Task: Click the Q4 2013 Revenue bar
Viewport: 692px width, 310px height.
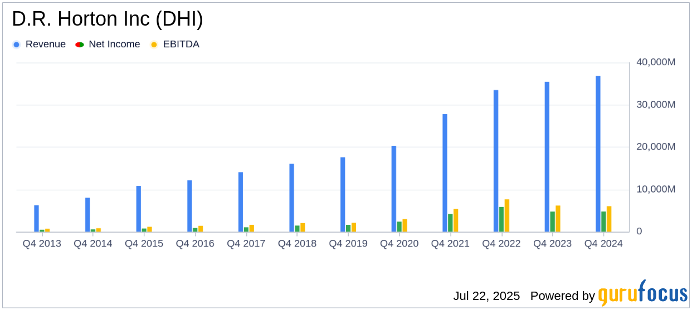Action: pos(36,219)
